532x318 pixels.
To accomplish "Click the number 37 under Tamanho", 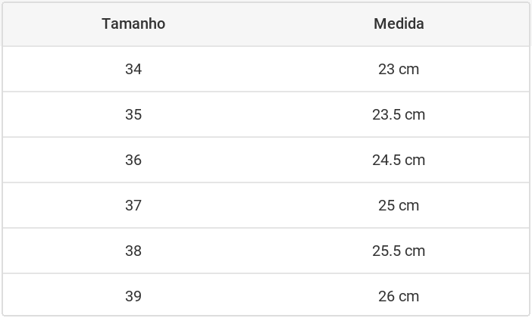I will pyautogui.click(x=133, y=205).
